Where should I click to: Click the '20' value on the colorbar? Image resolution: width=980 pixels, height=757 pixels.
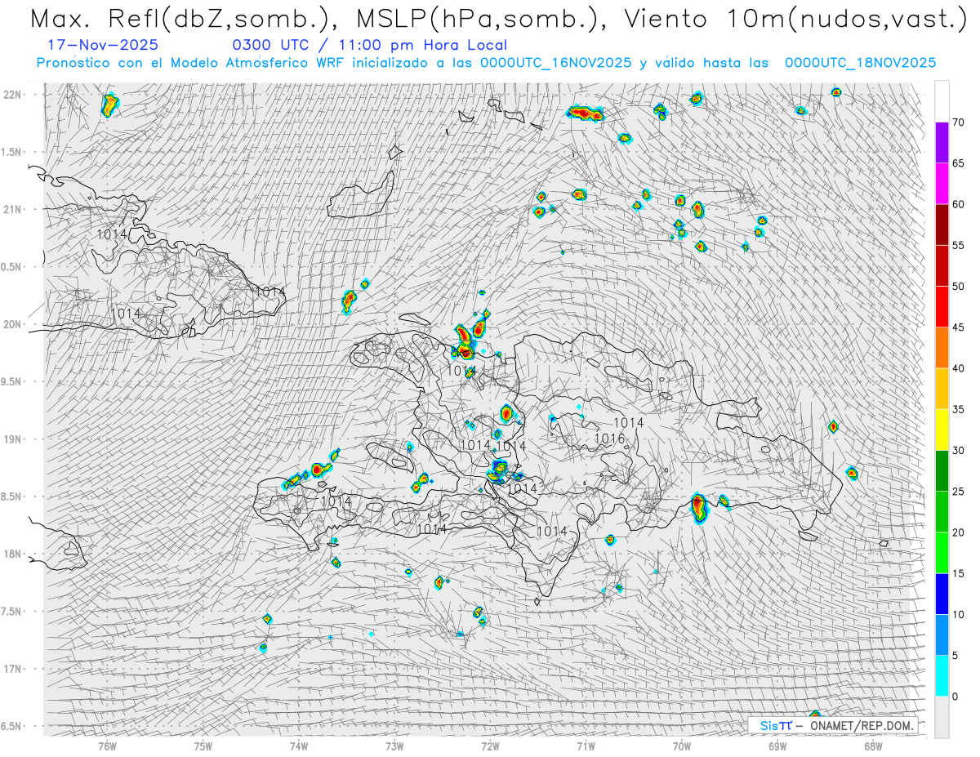[x=958, y=532]
